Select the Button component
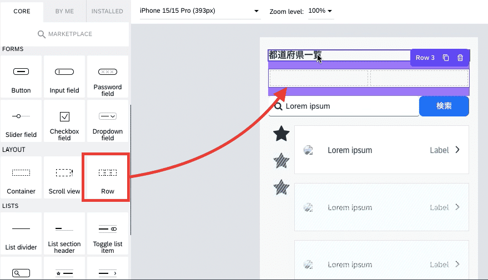 pyautogui.click(x=21, y=77)
